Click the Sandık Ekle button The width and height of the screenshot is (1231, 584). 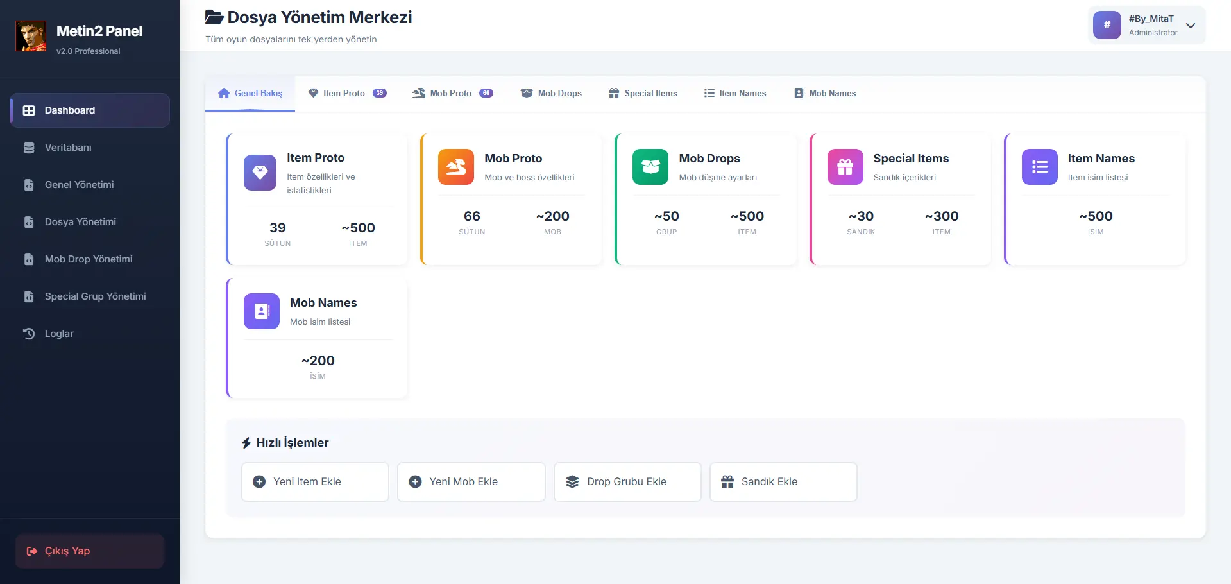click(783, 482)
